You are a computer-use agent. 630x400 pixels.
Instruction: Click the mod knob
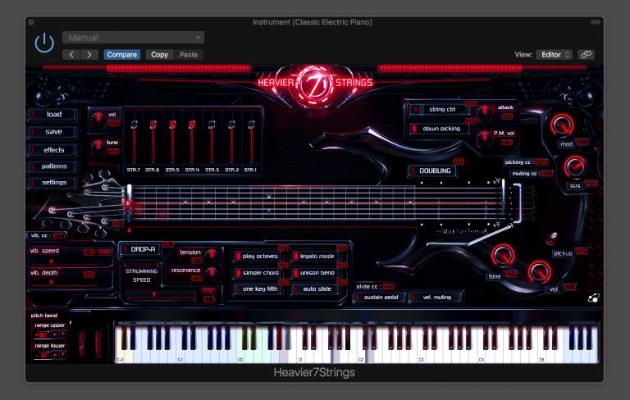tap(563, 125)
